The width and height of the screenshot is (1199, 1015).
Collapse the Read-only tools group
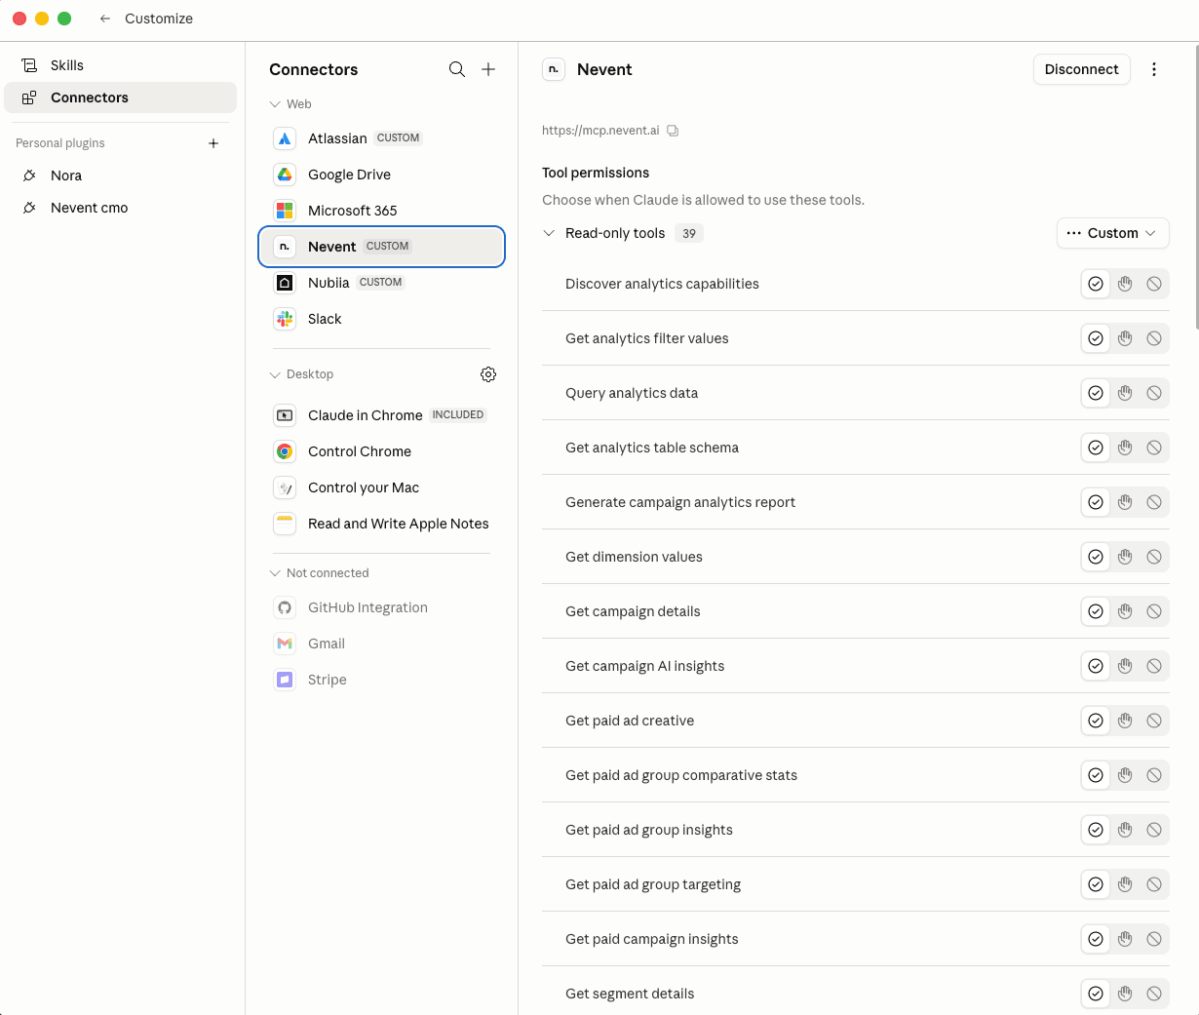pos(549,233)
